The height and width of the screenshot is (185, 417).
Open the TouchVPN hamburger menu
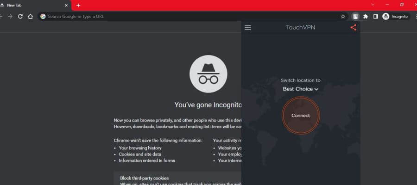click(x=247, y=28)
